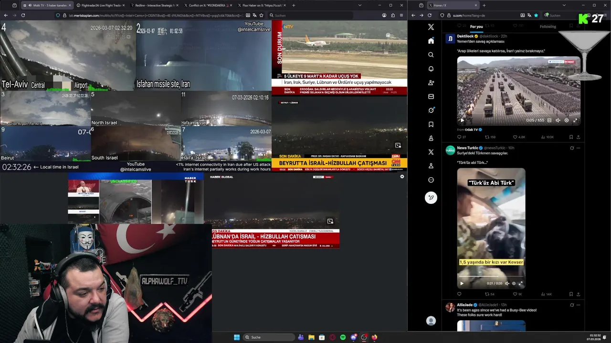Open more options on News Turkic post
Viewport: 611px width, 343px height.
579,148
